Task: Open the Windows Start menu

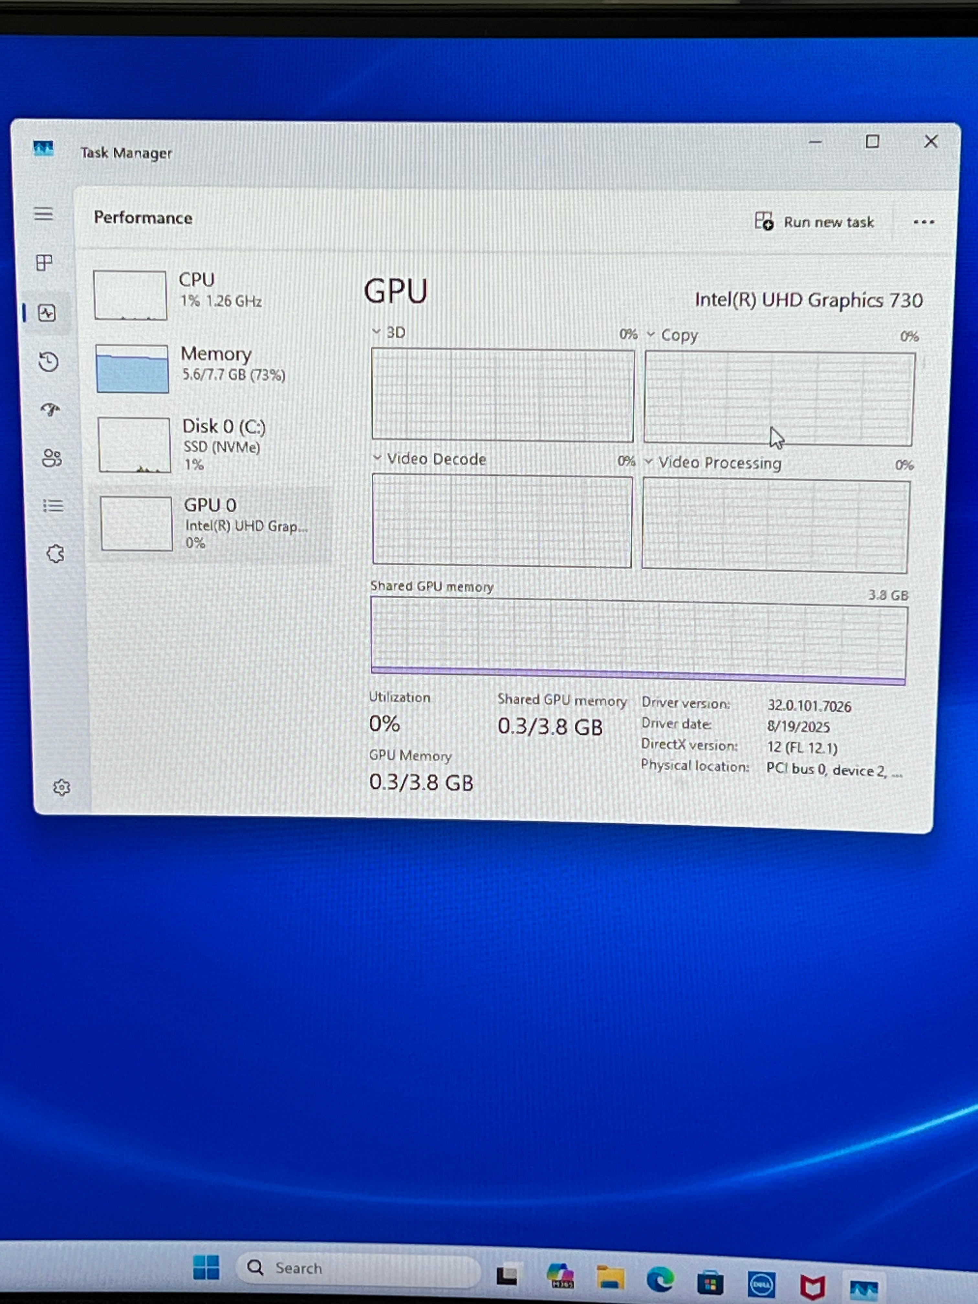Action: pyautogui.click(x=206, y=1267)
